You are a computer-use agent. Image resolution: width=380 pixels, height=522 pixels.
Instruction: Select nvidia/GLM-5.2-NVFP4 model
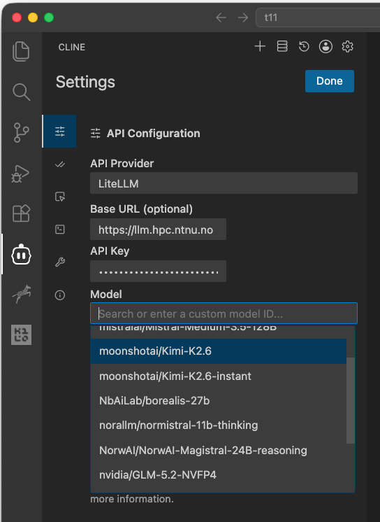click(x=219, y=475)
